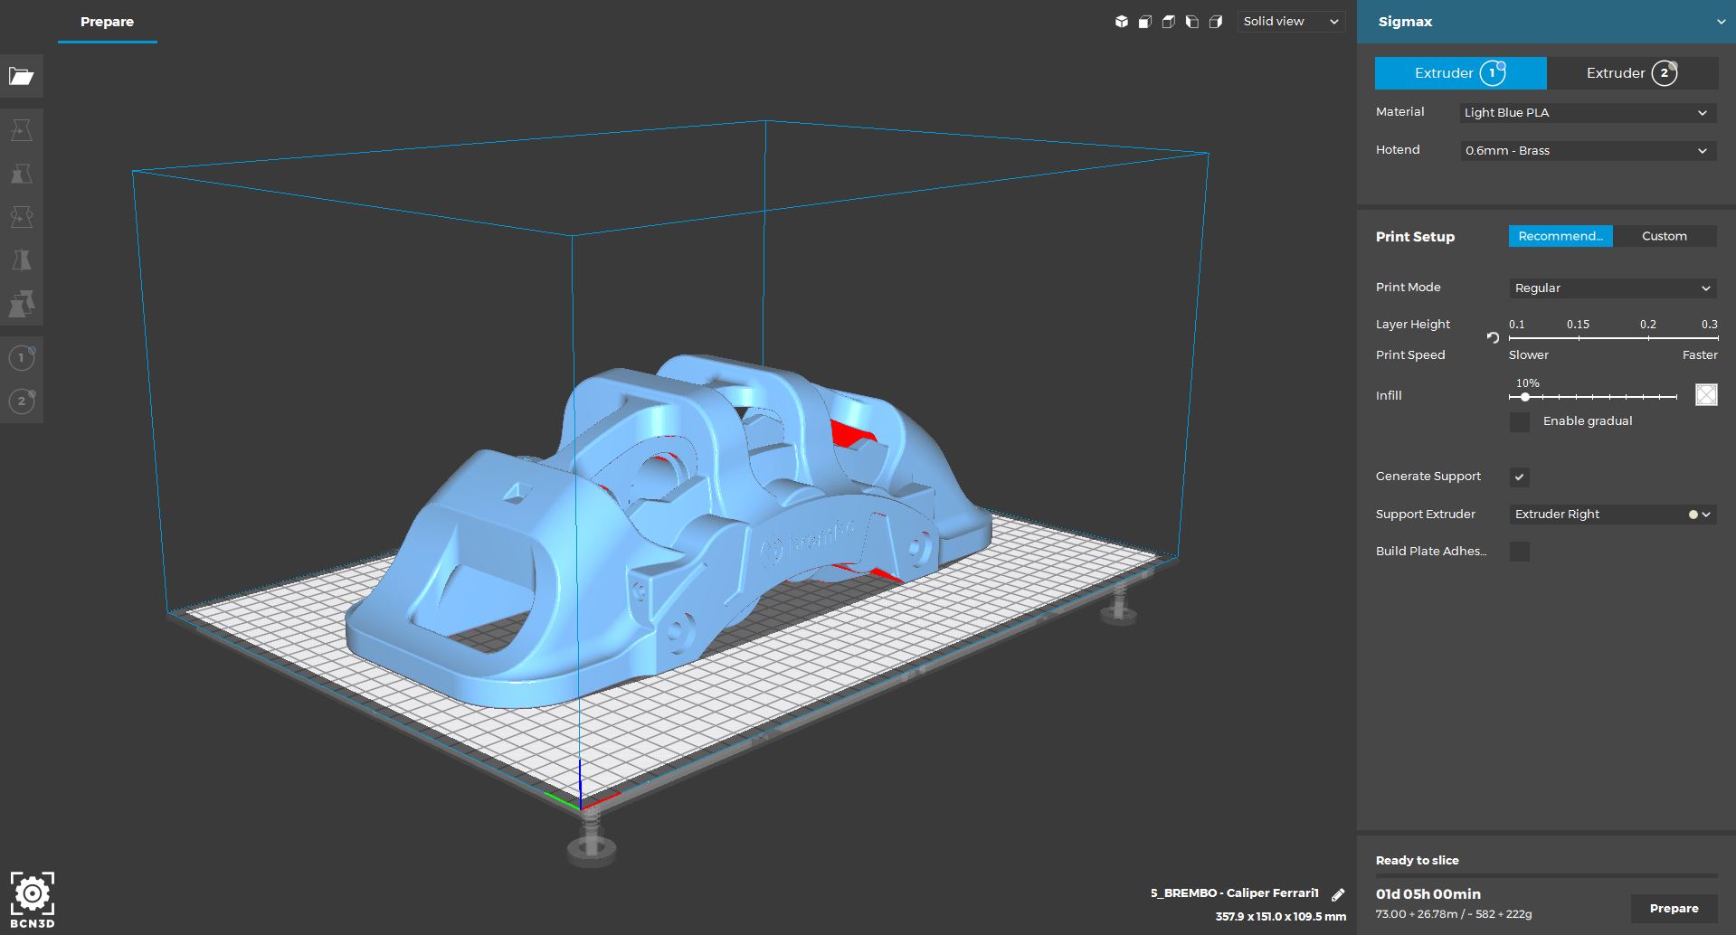Edit the job name with pencil icon
Viewport: 1736px width, 935px height.
point(1338,894)
